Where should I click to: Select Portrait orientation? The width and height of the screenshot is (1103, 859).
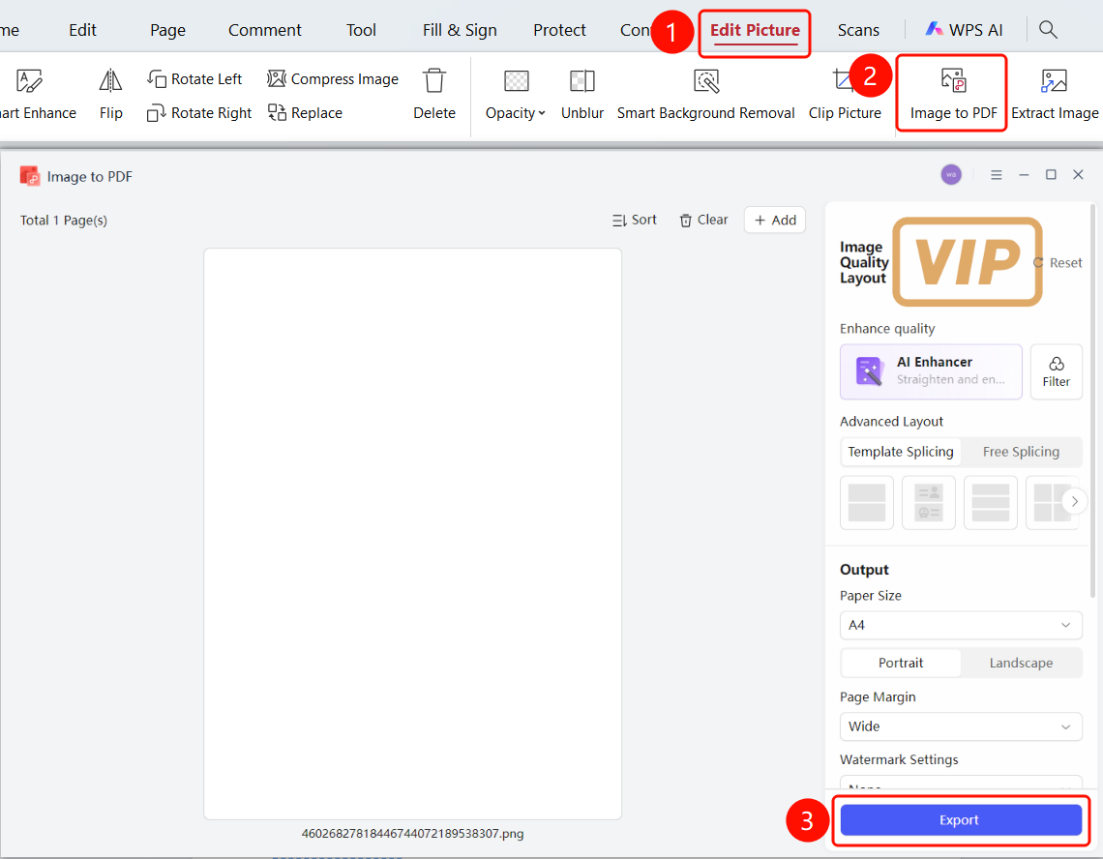tap(901, 663)
